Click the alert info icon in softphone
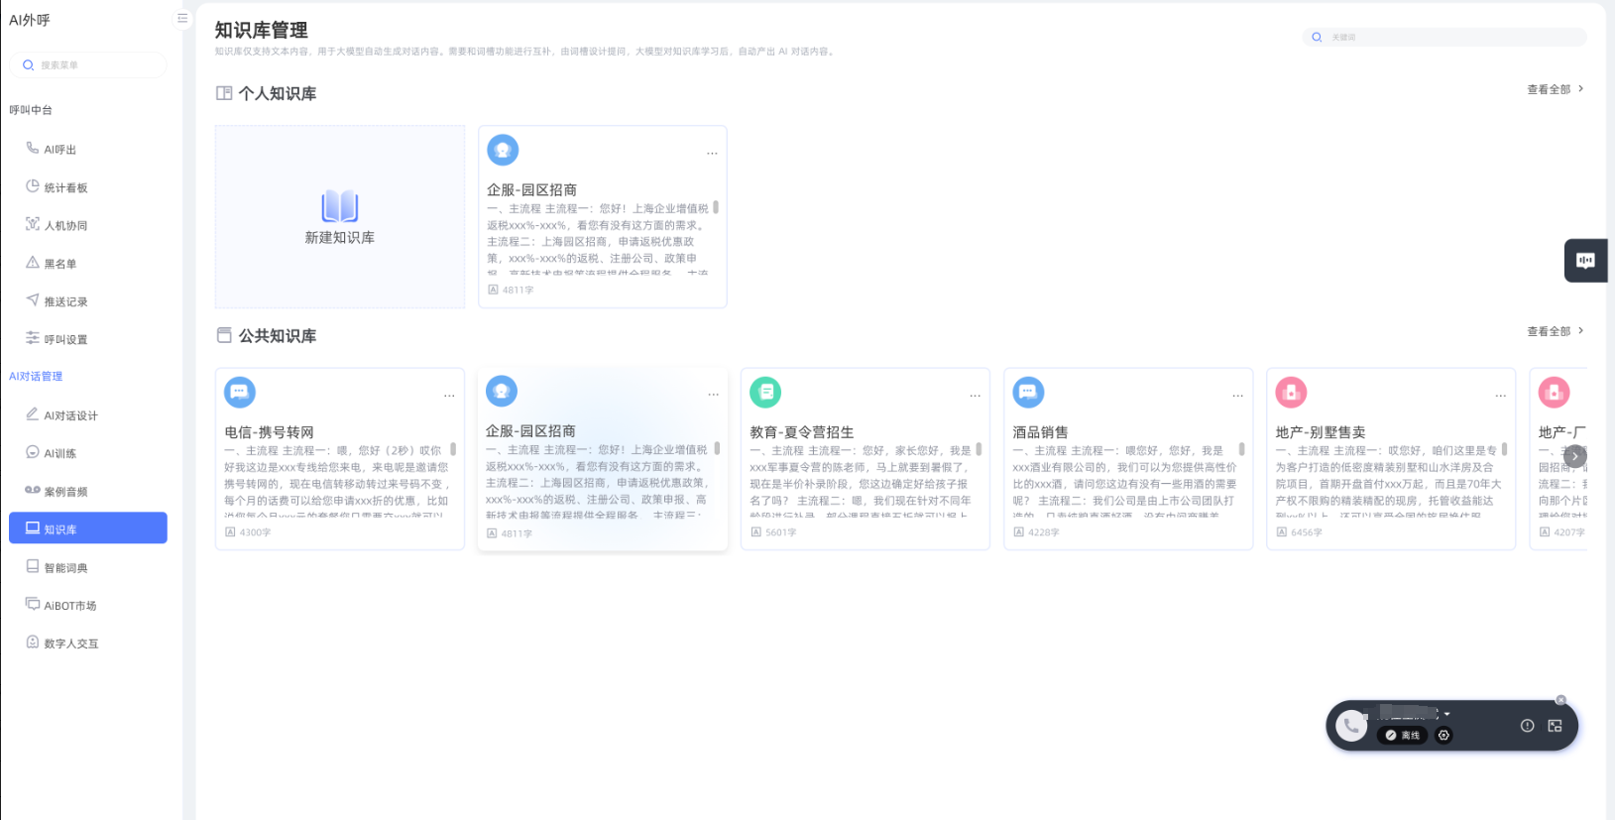Viewport: 1615px width, 820px height. click(1527, 726)
